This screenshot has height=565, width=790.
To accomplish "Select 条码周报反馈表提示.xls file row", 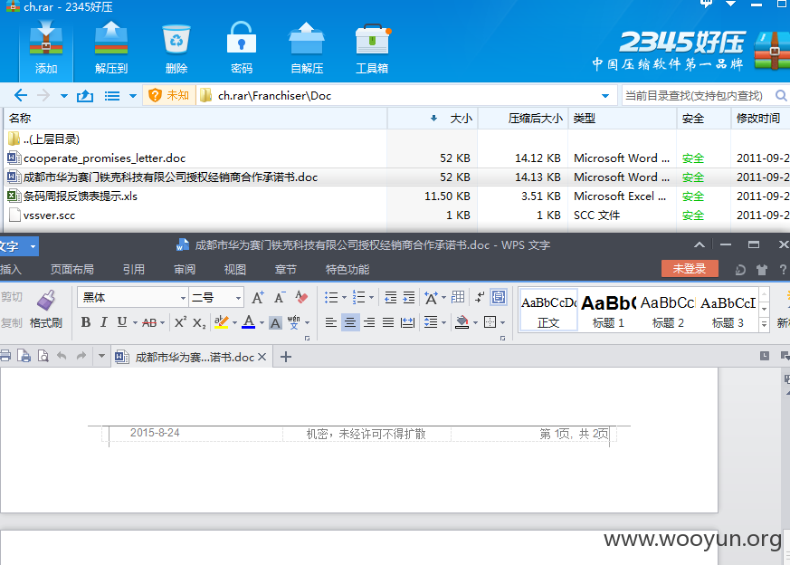I will (x=395, y=196).
